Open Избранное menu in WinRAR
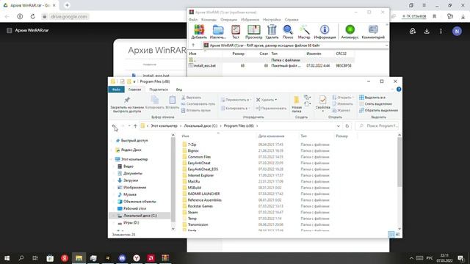The image size is (470, 264). (250, 20)
